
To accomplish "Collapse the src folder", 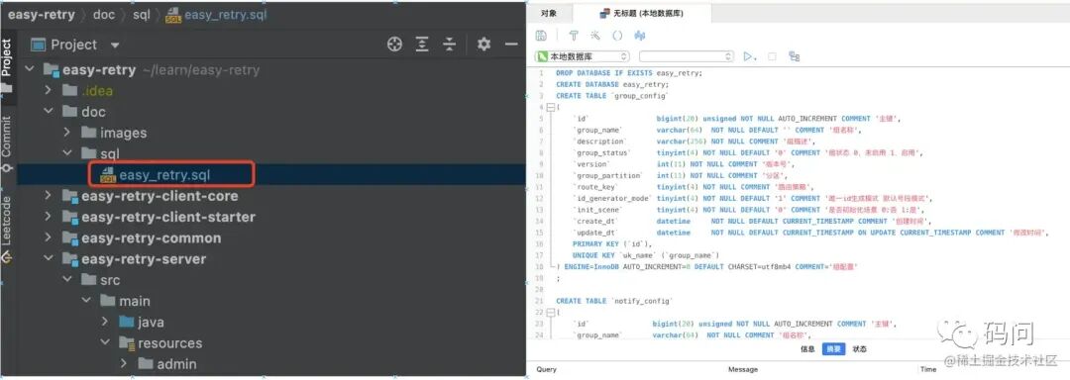I will pos(67,280).
